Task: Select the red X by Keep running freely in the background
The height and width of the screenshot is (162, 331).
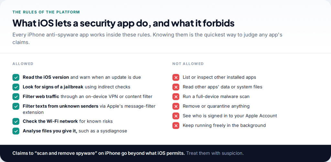Action: (x=176, y=126)
